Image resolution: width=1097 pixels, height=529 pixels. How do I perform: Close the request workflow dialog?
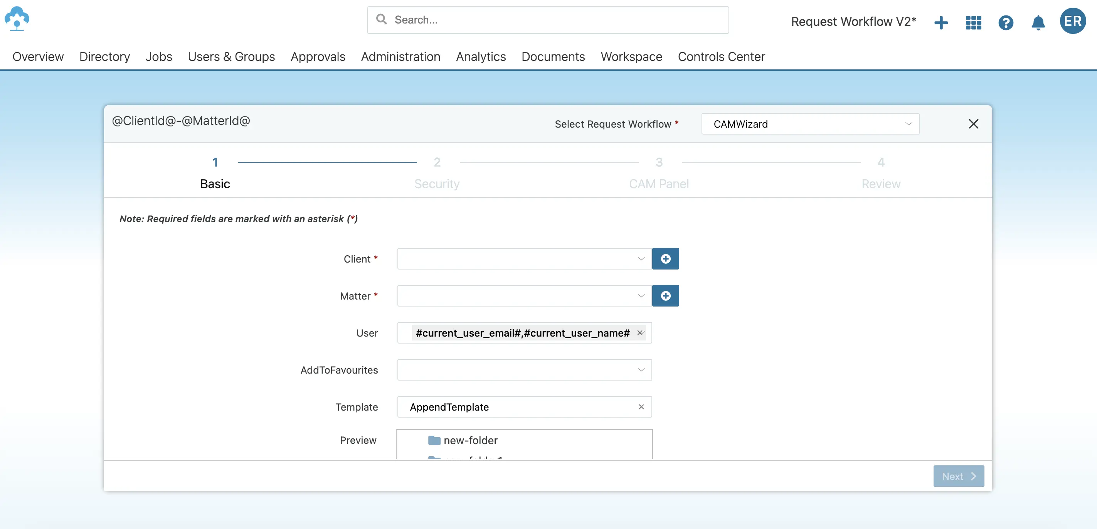[974, 123]
